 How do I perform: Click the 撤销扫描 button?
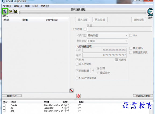click(139, 20)
